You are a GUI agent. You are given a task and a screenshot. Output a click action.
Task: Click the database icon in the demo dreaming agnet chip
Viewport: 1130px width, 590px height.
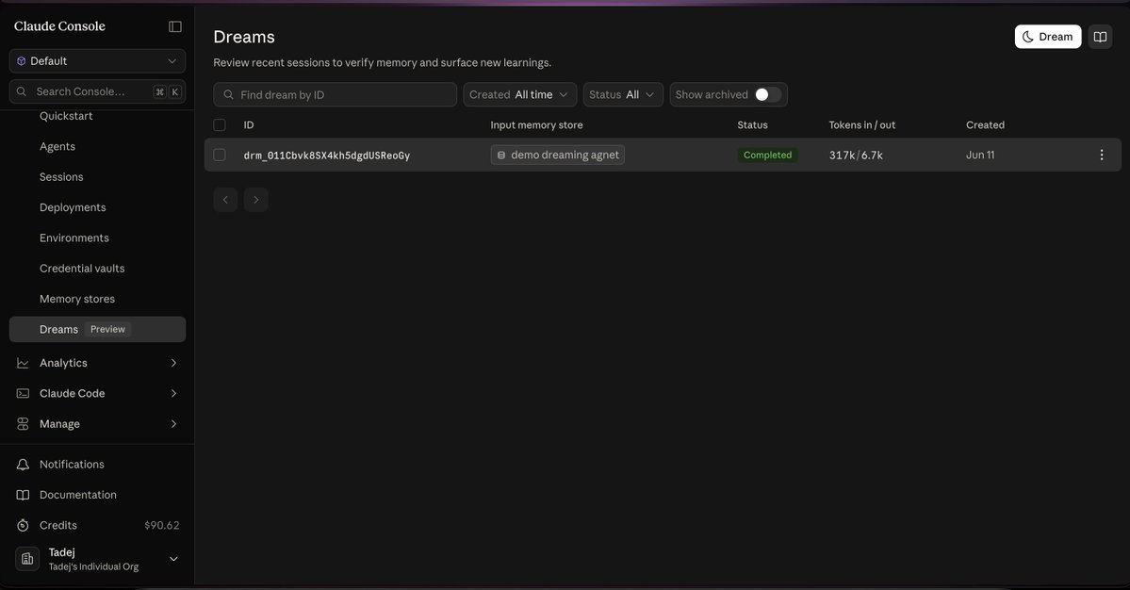click(x=500, y=155)
